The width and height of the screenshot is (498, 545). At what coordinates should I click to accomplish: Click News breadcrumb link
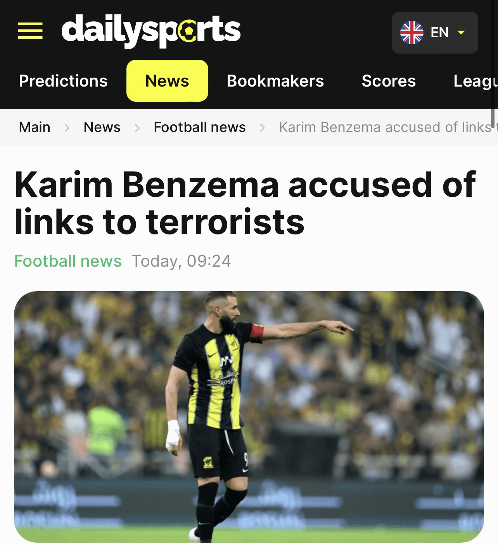(x=102, y=127)
